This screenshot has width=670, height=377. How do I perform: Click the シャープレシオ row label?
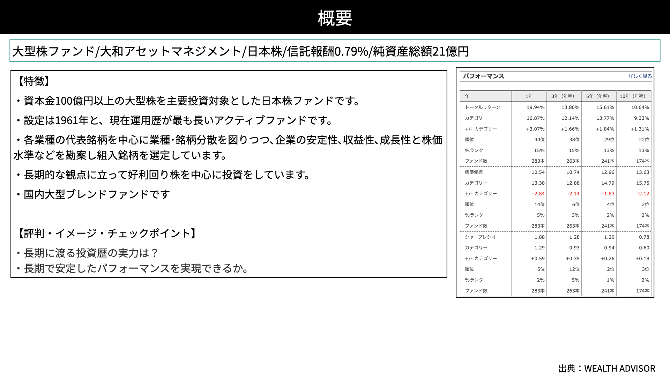pos(480,237)
